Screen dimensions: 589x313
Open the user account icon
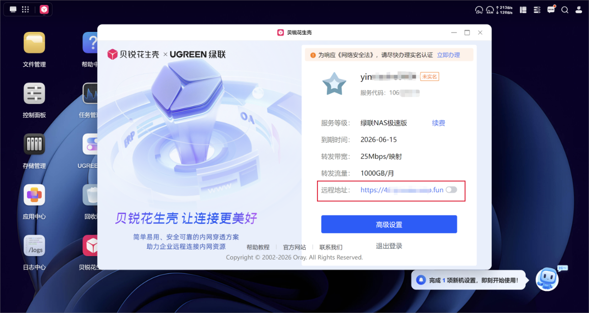pyautogui.click(x=578, y=10)
